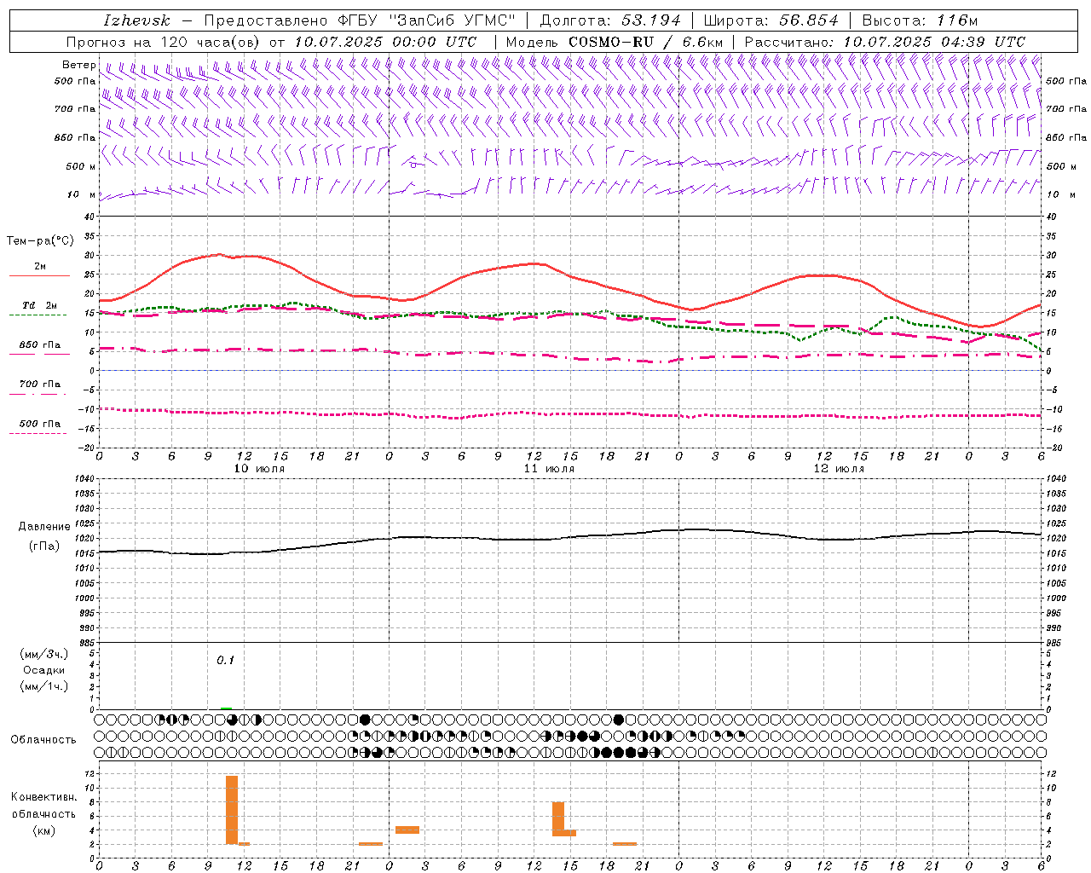This screenshot has width=1091, height=873.
Task: Click the black pressure curve
Action: tap(569, 536)
